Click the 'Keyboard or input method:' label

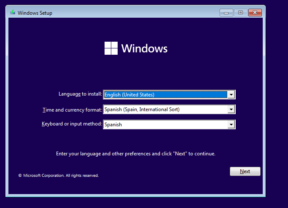coord(72,124)
